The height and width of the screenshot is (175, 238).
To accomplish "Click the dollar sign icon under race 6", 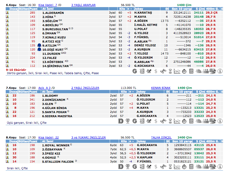I will coord(156,71).
